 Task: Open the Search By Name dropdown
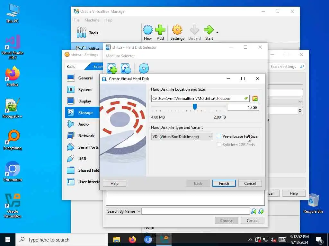(123, 211)
